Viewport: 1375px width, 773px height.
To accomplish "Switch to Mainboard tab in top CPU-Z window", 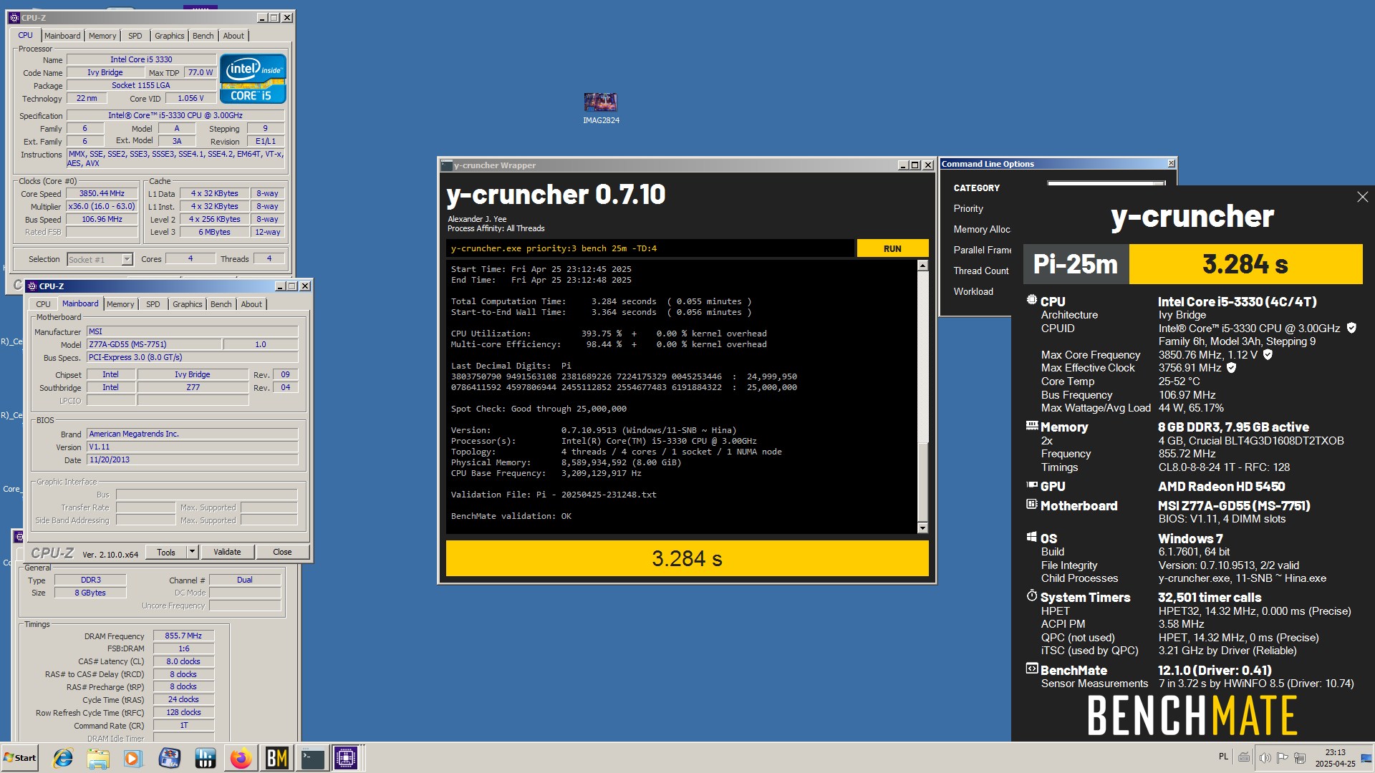I will (x=62, y=36).
